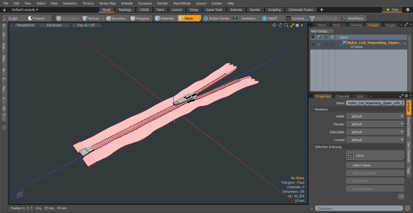
Task: Open the vertical Group Display tab
Action: coord(408,127)
